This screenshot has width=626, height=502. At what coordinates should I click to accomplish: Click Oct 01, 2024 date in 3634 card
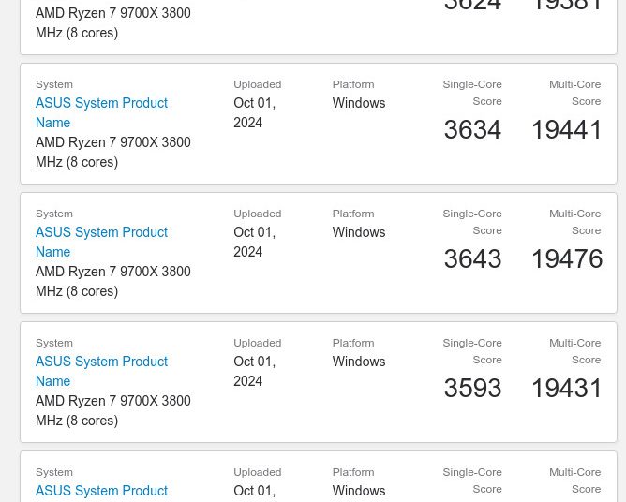pos(255,112)
